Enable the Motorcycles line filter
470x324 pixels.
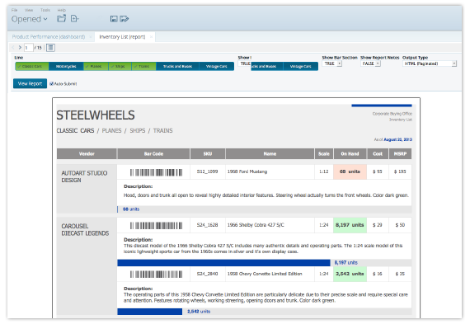[x=66, y=66]
